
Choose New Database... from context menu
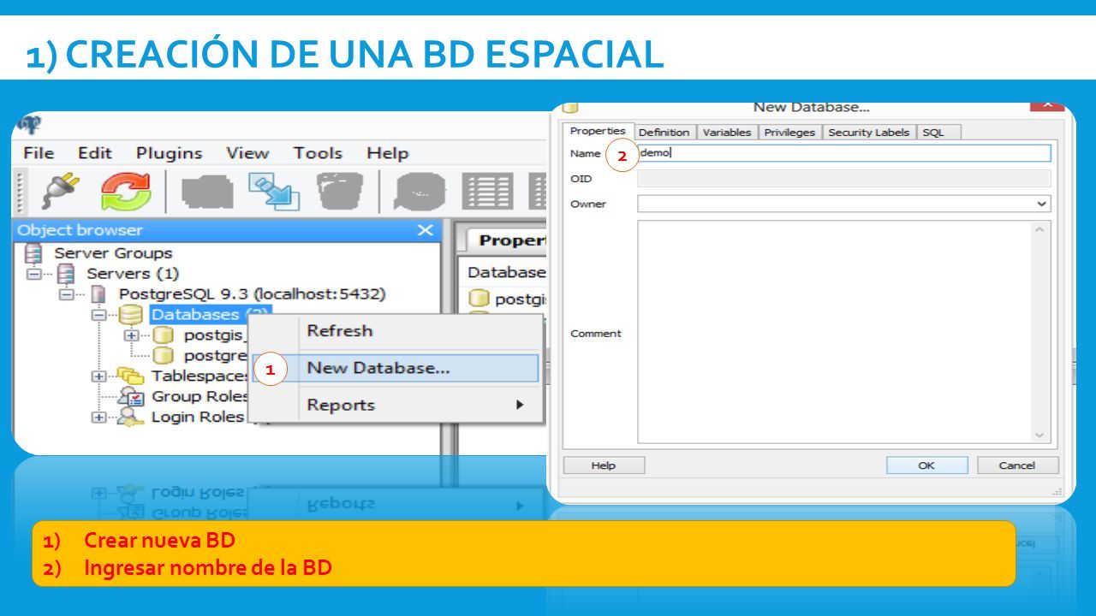click(396, 368)
